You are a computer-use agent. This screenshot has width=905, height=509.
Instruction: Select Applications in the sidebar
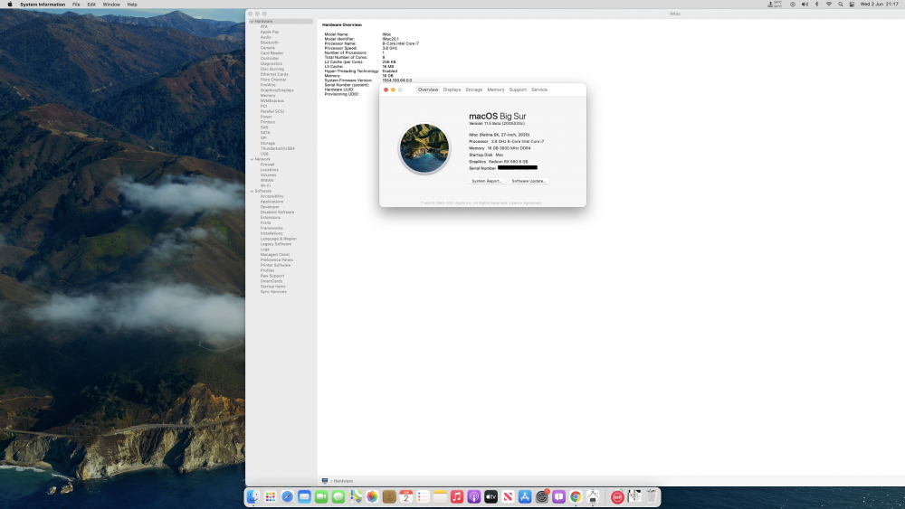[271, 202]
